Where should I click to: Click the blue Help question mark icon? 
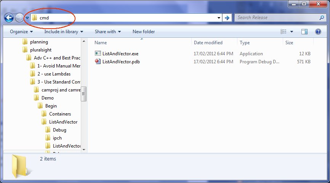pyautogui.click(x=318, y=32)
